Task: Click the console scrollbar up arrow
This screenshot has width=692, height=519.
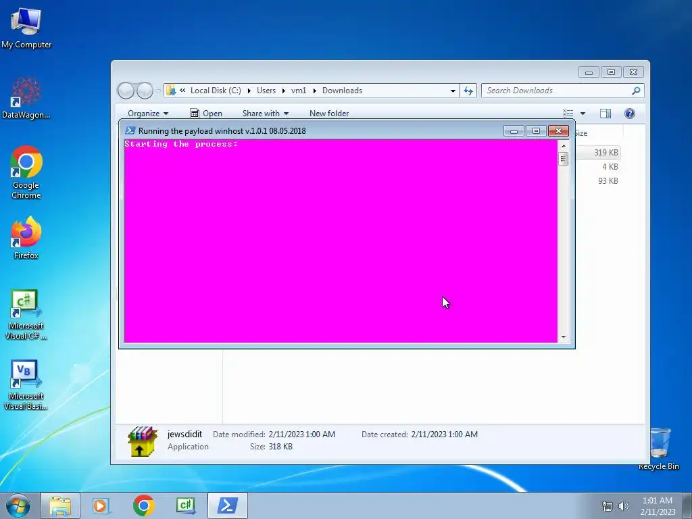Action: (563, 146)
